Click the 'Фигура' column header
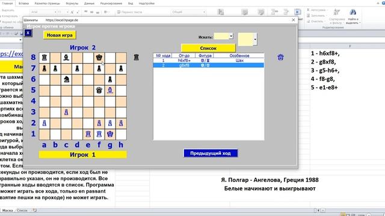385x216 pixels. [205, 56]
